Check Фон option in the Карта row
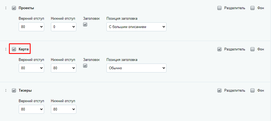Viewport: 271px width, 121px height. pos(253,49)
